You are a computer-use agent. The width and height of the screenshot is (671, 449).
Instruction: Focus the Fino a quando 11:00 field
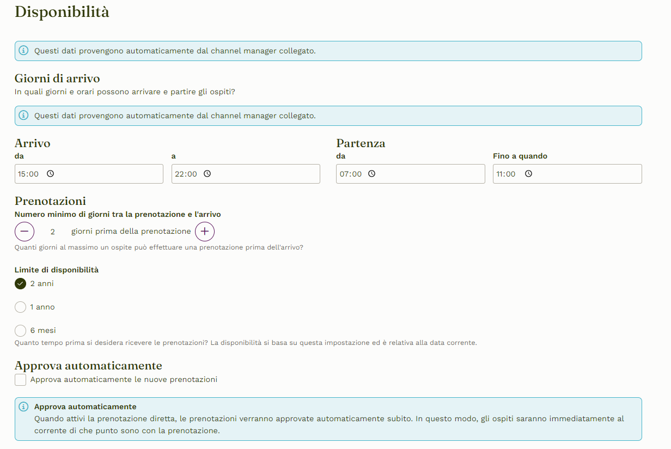click(567, 174)
